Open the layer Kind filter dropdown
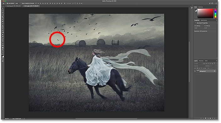The height and width of the screenshot is (123, 221). point(198,63)
